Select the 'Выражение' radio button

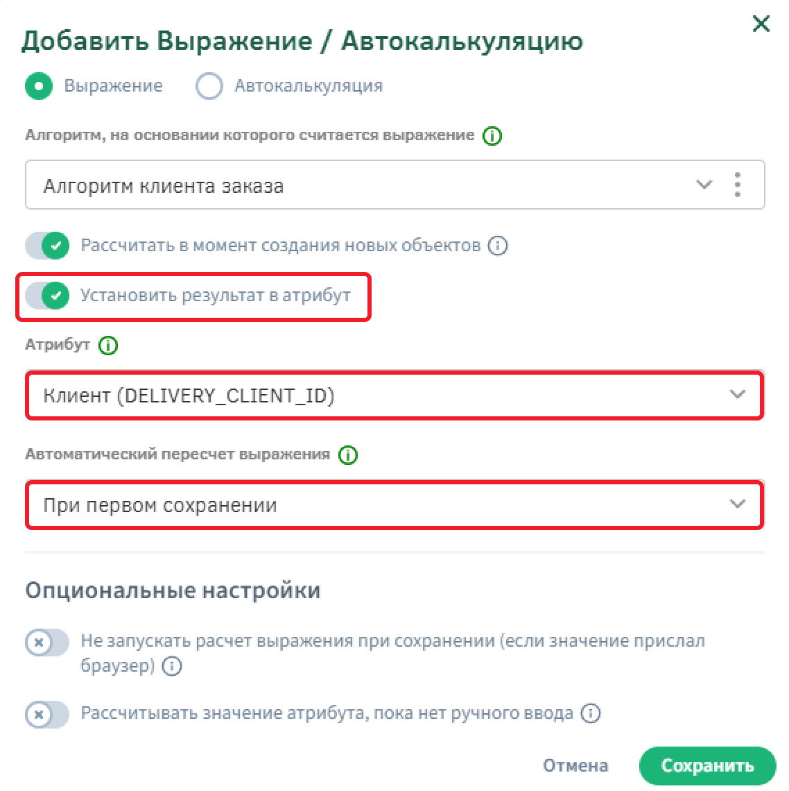tap(39, 86)
